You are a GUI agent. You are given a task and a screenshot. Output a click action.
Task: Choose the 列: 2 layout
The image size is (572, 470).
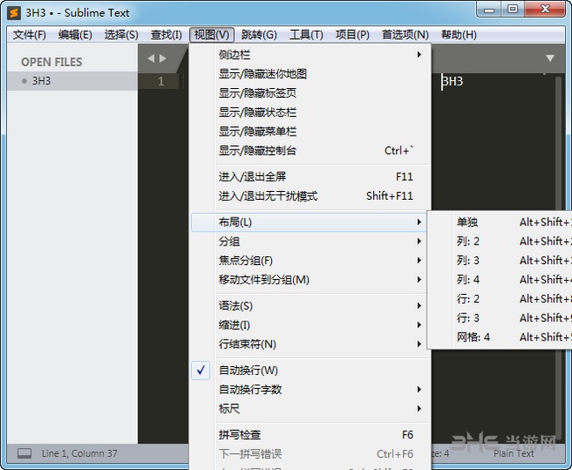501,241
